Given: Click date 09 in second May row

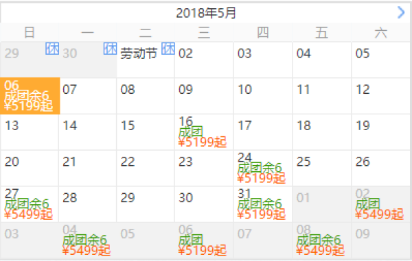Looking at the screenshot, I should [204, 96].
